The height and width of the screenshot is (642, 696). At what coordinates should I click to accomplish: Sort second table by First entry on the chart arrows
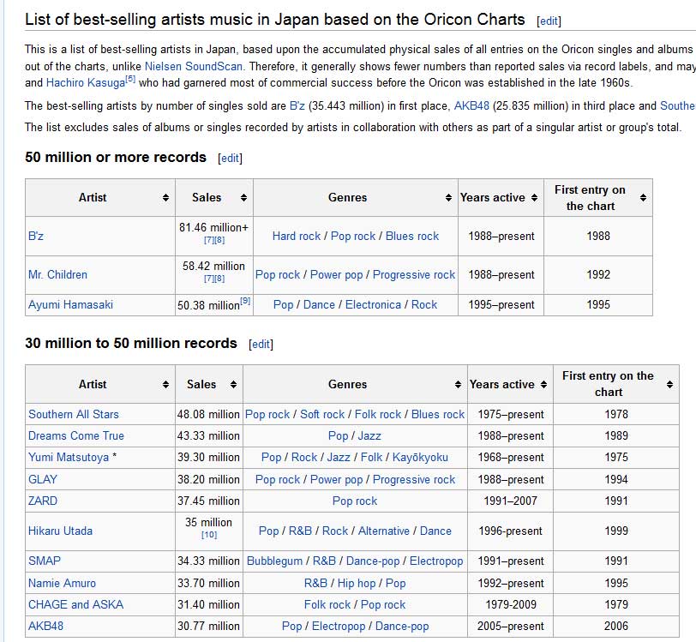coord(669,385)
